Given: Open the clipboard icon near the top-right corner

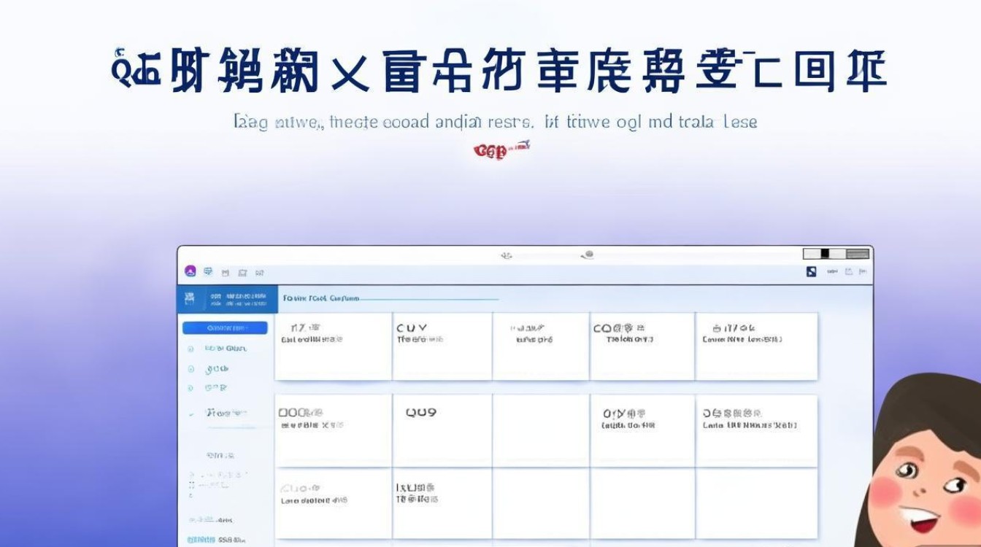Looking at the screenshot, I should (848, 271).
